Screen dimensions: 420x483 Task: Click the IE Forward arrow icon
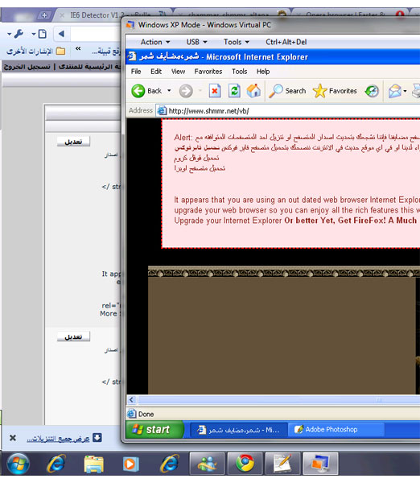(186, 91)
